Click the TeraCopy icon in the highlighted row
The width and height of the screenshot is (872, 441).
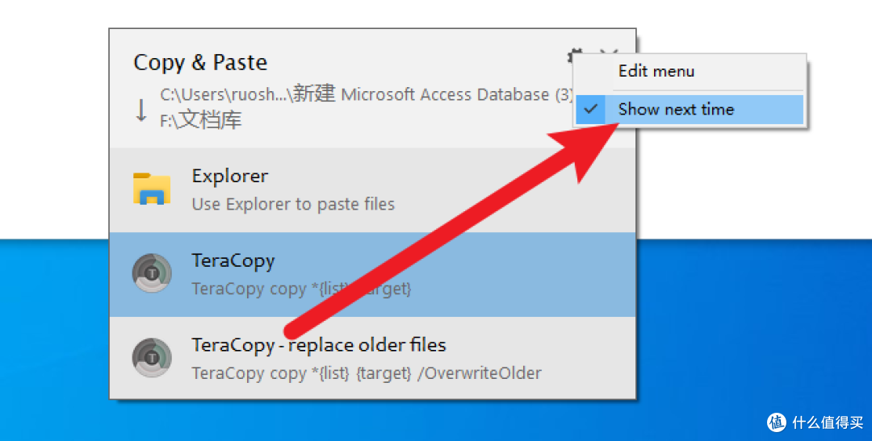click(152, 273)
